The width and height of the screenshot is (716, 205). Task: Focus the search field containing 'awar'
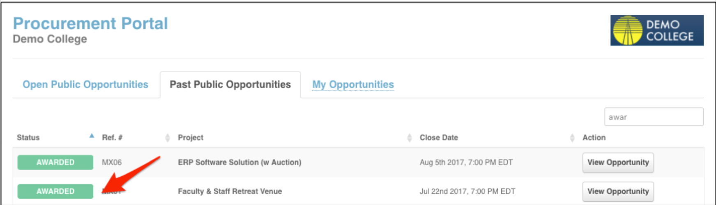(654, 117)
